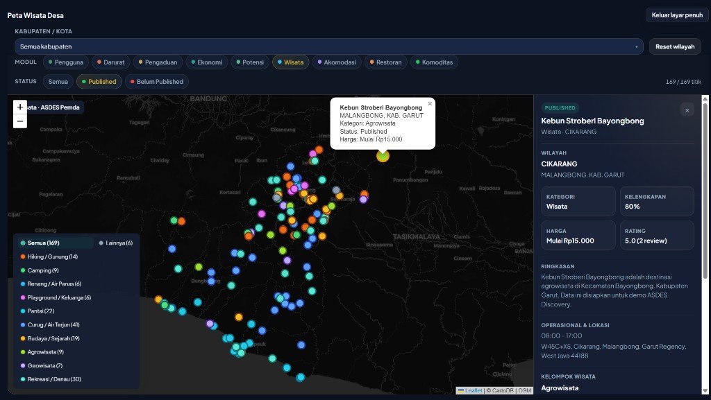Click the highlighted Kebun Stroberi marker on map
The width and height of the screenshot is (711, 400).
(383, 156)
